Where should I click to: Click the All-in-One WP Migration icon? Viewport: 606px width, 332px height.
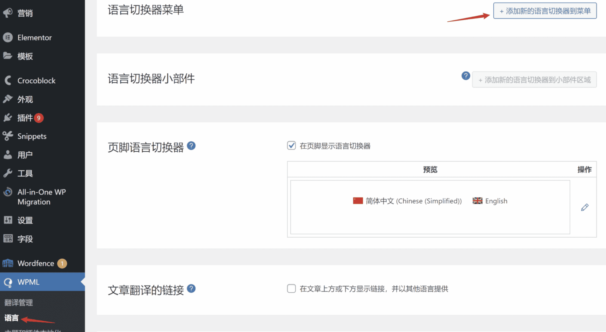8,192
